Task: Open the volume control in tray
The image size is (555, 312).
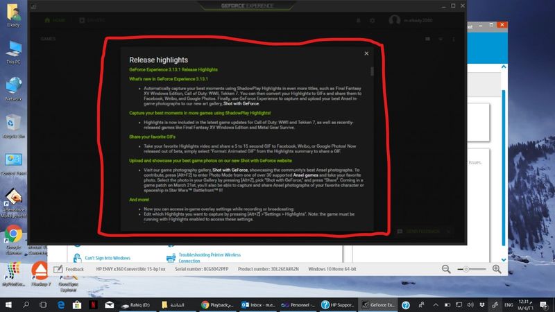Action: click(x=470, y=304)
